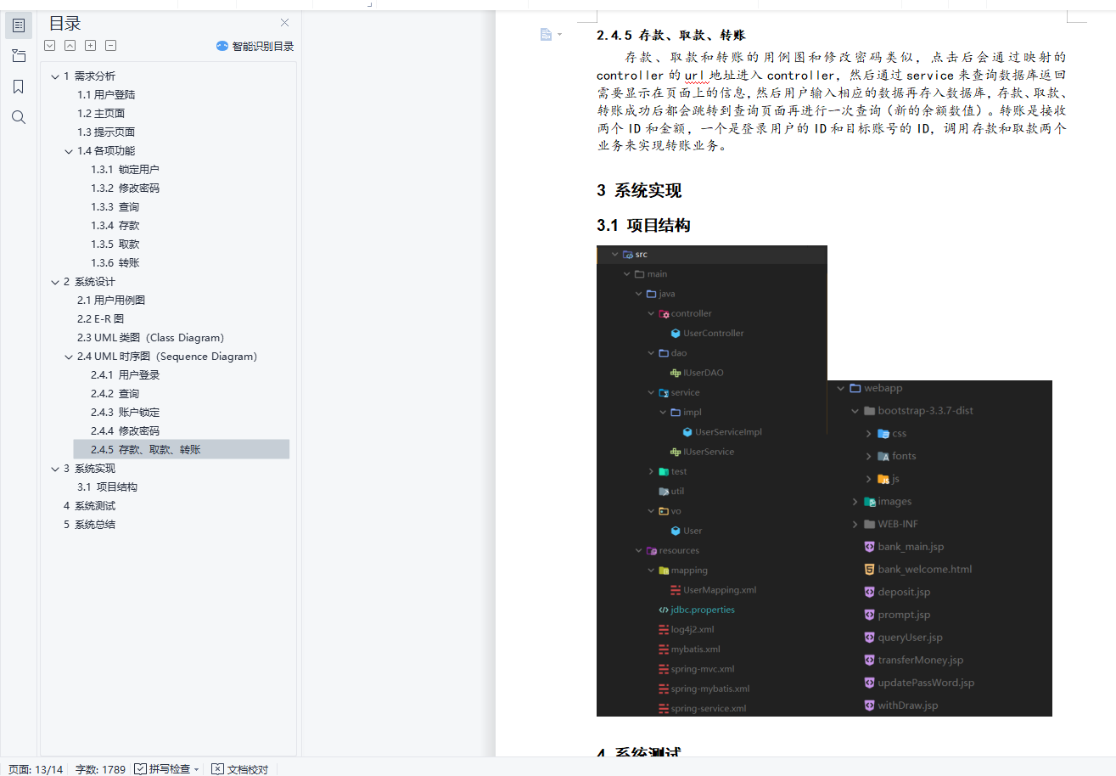Go to outline entry 1.3.6 转账
Viewport: 1116px width, 776px height.
pos(115,262)
